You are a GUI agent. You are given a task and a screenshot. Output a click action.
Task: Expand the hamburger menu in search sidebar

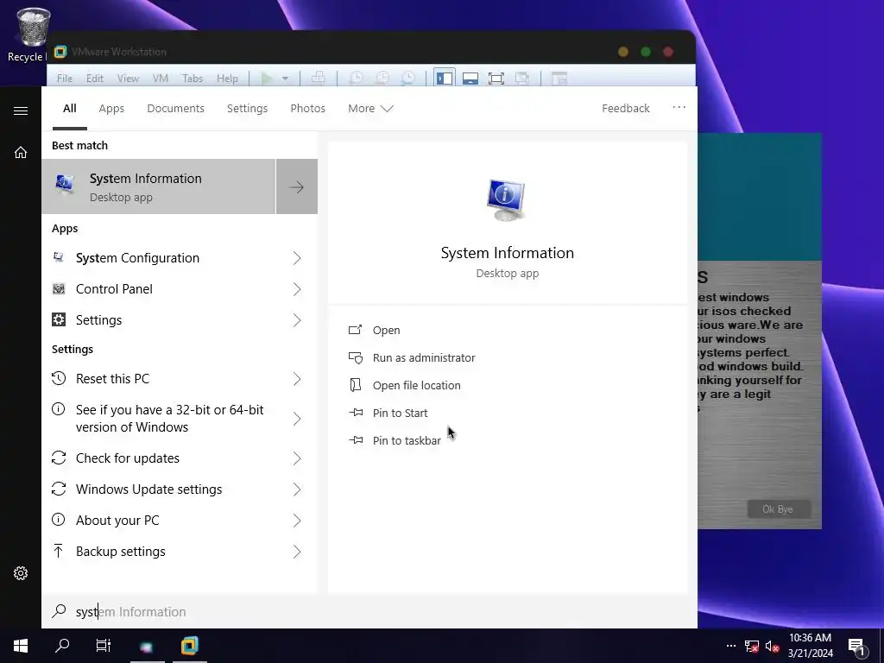click(21, 110)
